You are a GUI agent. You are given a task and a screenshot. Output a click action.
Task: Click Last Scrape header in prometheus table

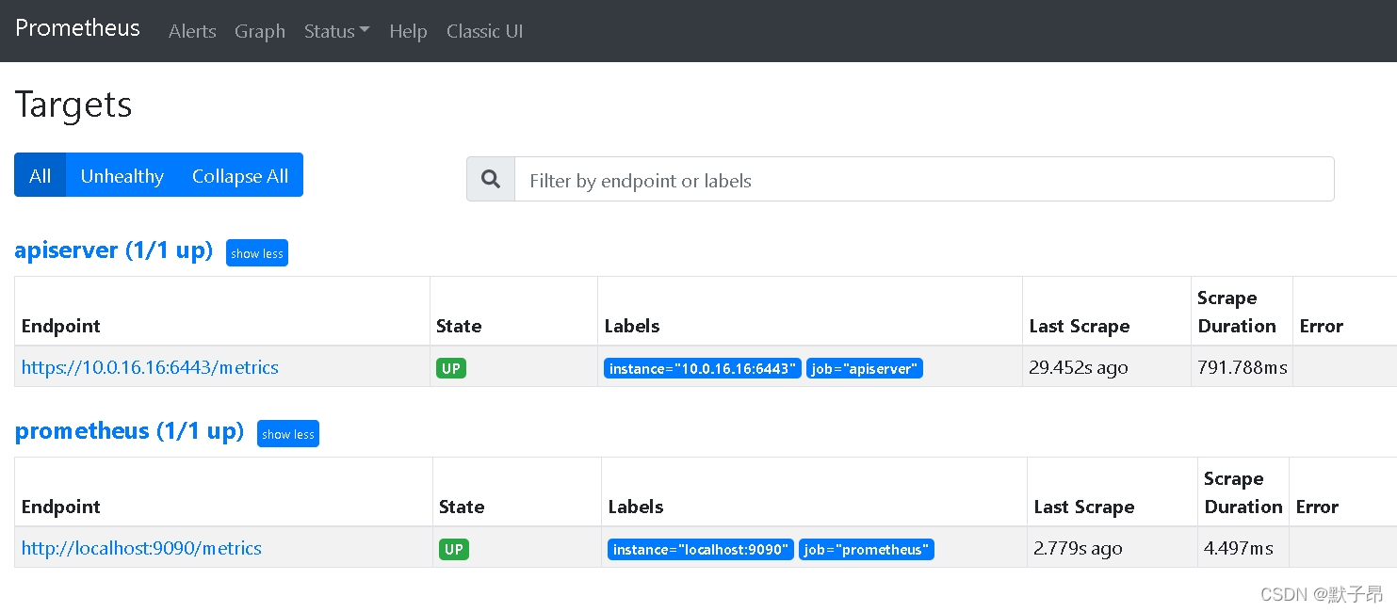click(1084, 507)
